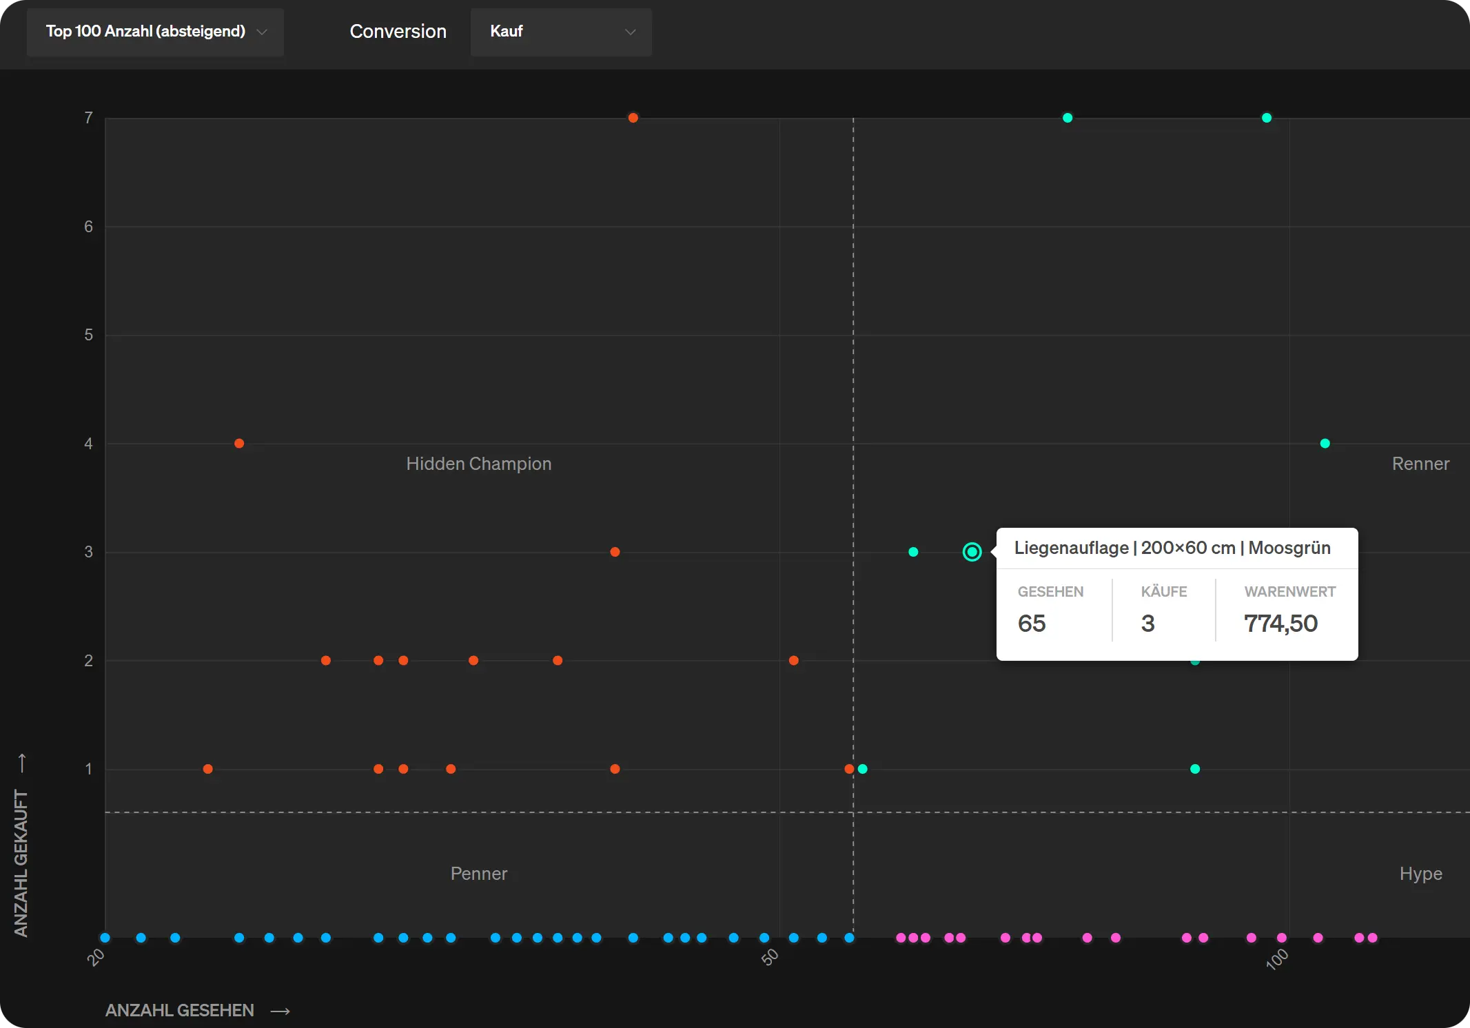Screen dimensions: 1470x1028
Task: Click the Renner quadrant label
Action: coord(1420,464)
